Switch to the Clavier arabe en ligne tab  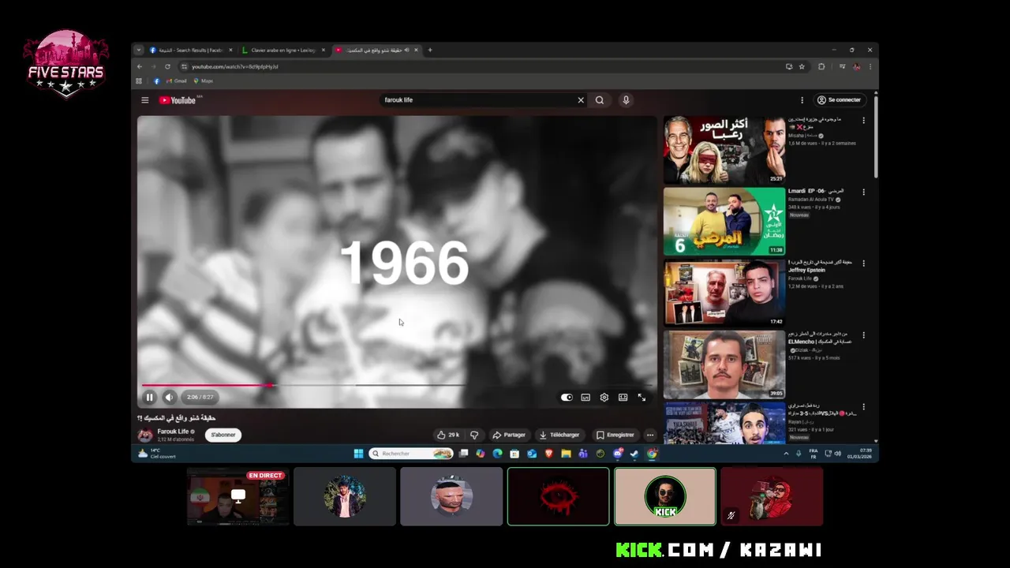tap(282, 50)
